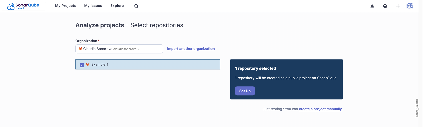Click Import another organization link
Viewport: 424px width, 127px height.
click(x=191, y=49)
